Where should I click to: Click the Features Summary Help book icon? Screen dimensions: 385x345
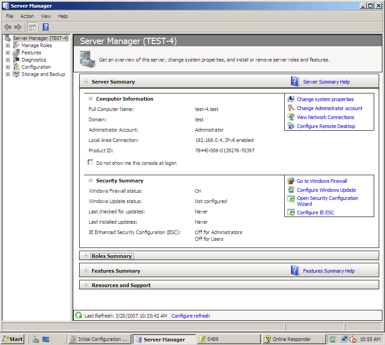coord(295,270)
